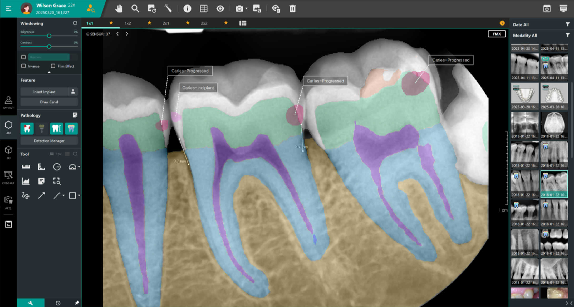Select the multi-length measurement tool
Screen dimensions: 574x307
[x=41, y=167]
